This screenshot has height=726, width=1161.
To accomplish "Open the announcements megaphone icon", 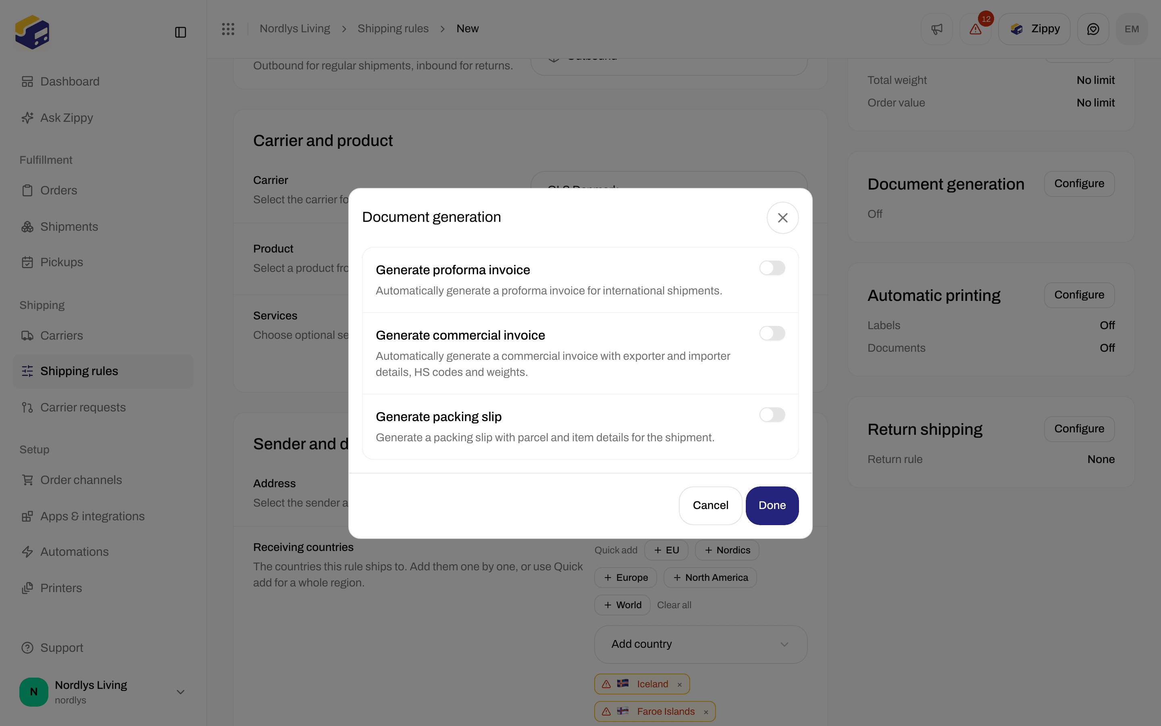I will tap(936, 29).
